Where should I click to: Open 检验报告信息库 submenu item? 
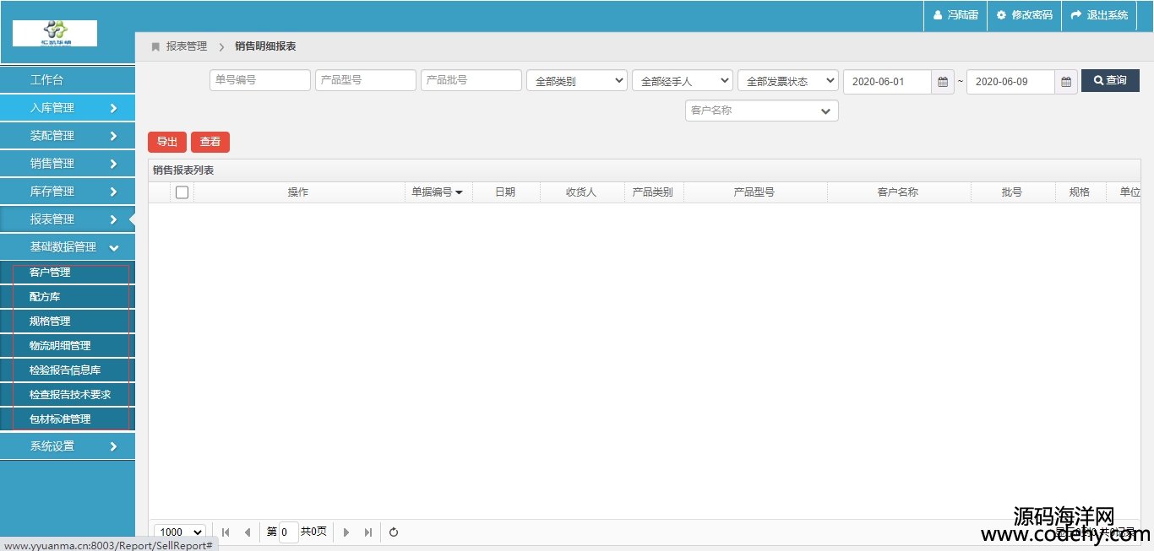tap(68, 370)
